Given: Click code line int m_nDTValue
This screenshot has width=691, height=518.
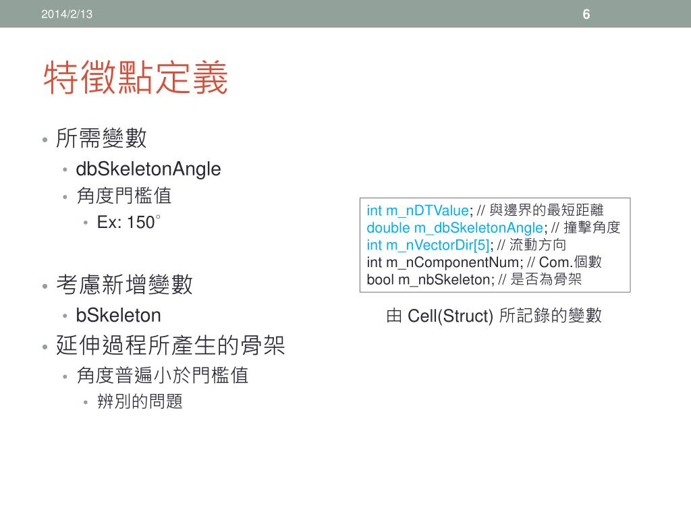Looking at the screenshot, I should (485, 210).
